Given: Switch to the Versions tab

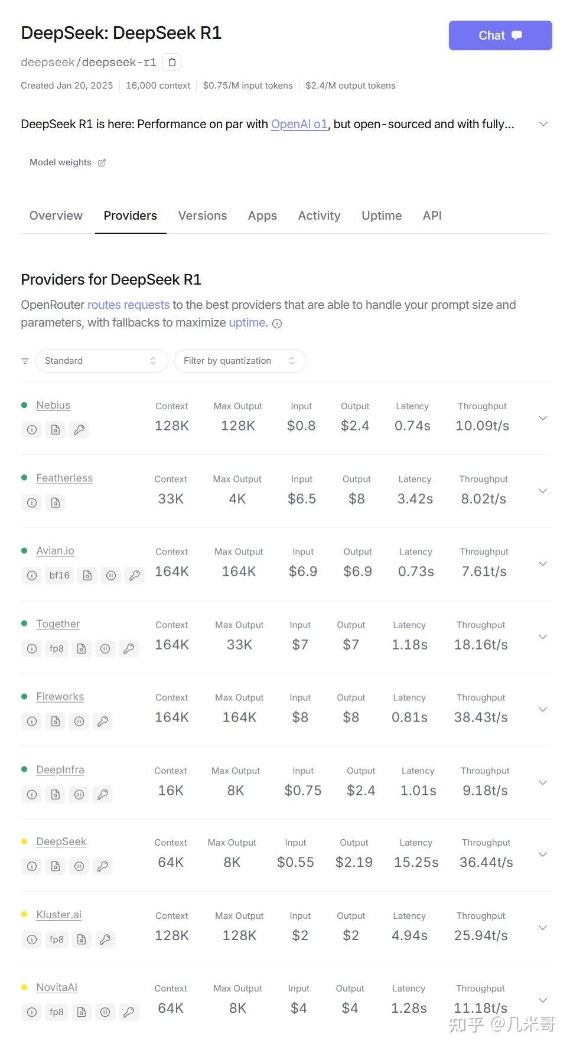Looking at the screenshot, I should (202, 216).
